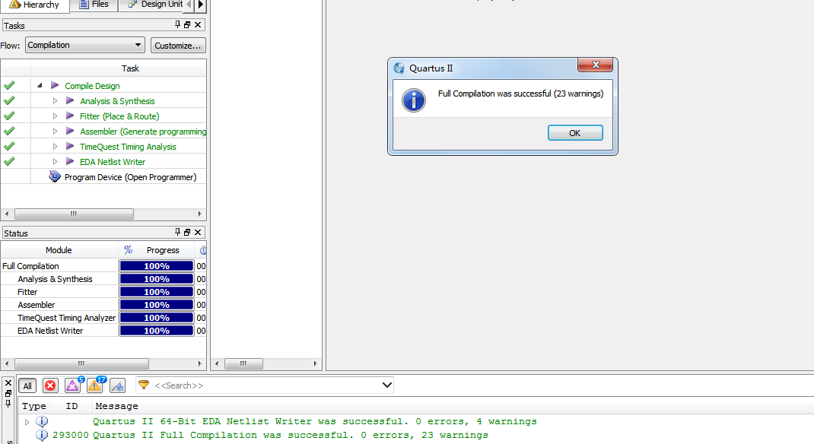
Task: Expand EDA Netlist Writer task
Action: [x=55, y=161]
